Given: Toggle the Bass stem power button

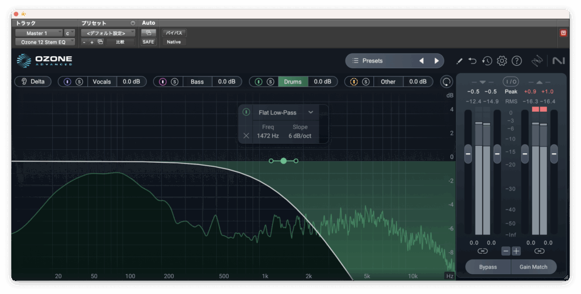Looking at the screenshot, I should tap(163, 82).
